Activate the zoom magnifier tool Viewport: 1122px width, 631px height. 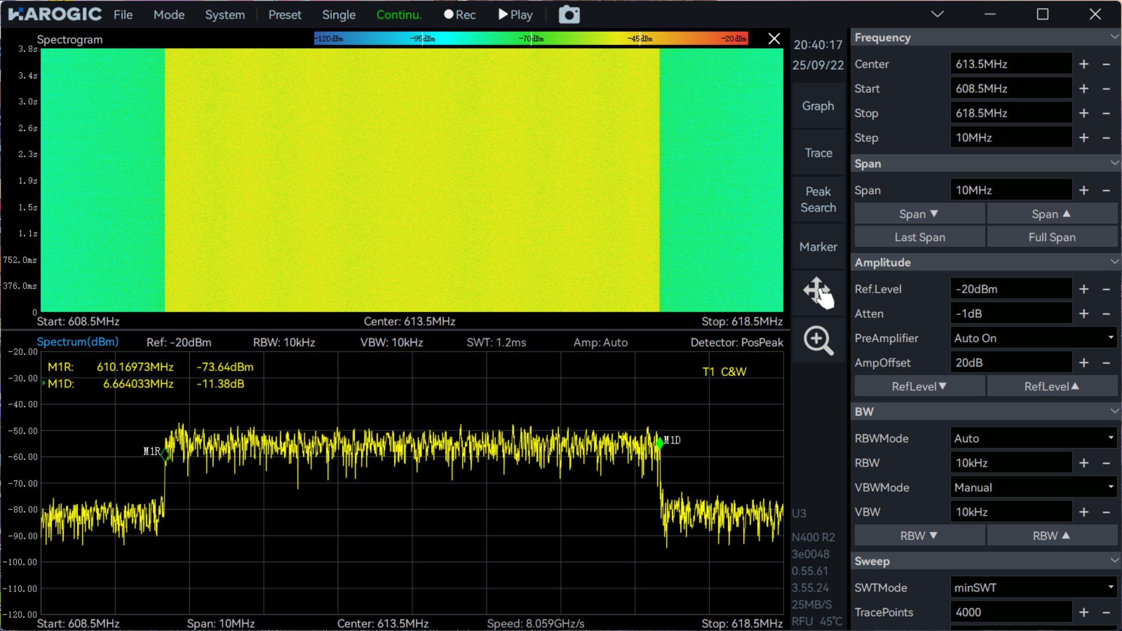[818, 340]
